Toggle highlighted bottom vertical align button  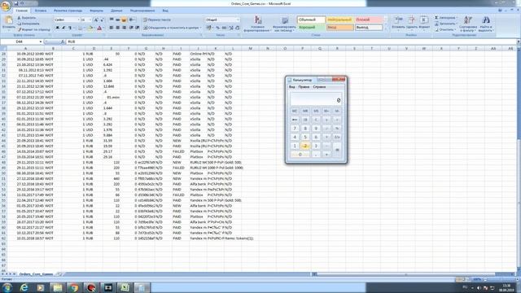point(124,20)
